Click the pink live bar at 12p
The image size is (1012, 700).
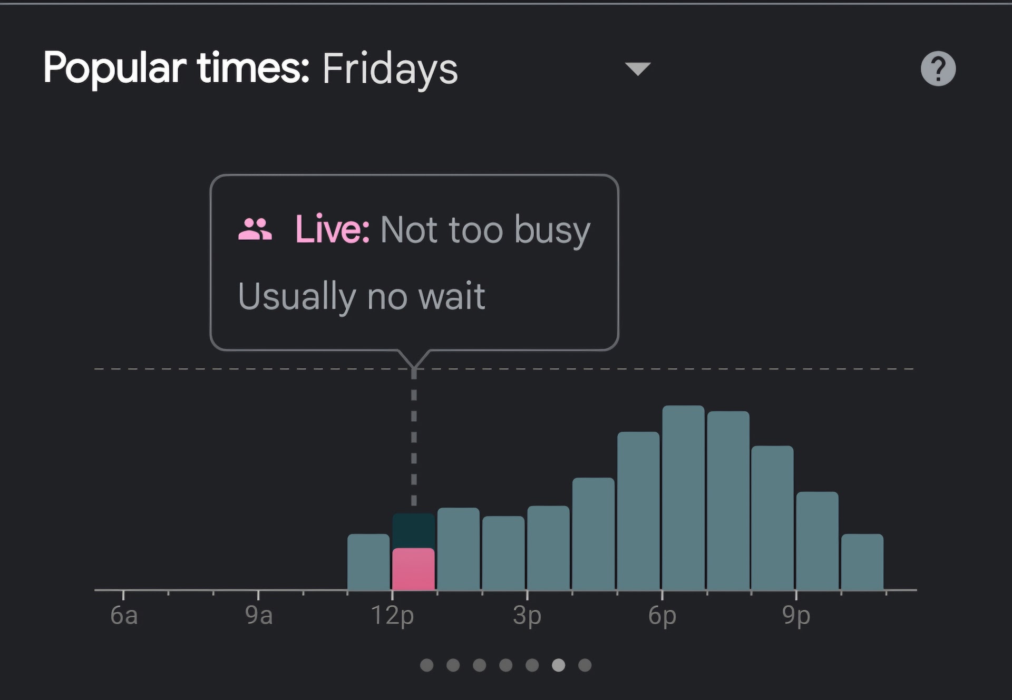[x=413, y=569]
